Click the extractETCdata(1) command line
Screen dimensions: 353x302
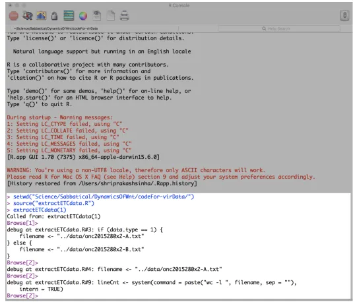tap(37, 210)
